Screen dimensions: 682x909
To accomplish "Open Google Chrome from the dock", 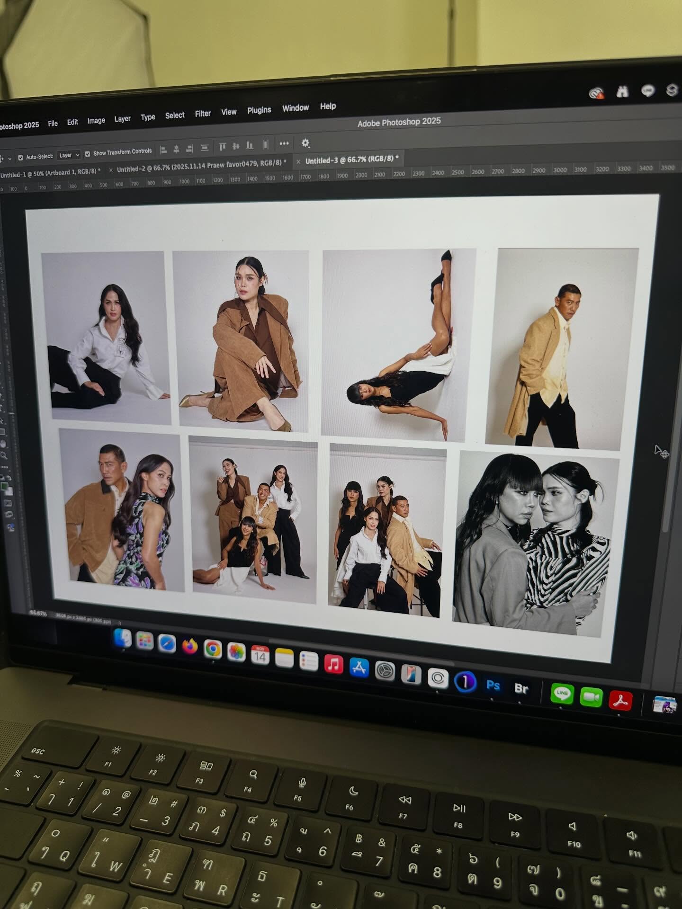I will click(213, 649).
